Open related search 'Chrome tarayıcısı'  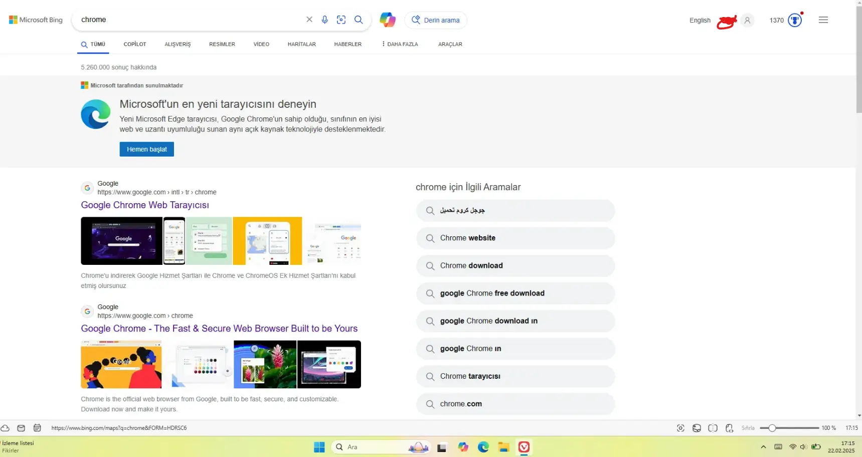point(515,376)
